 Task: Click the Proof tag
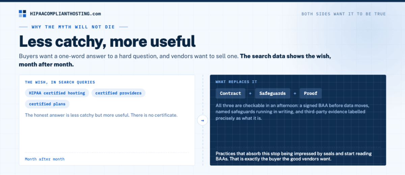(310, 93)
